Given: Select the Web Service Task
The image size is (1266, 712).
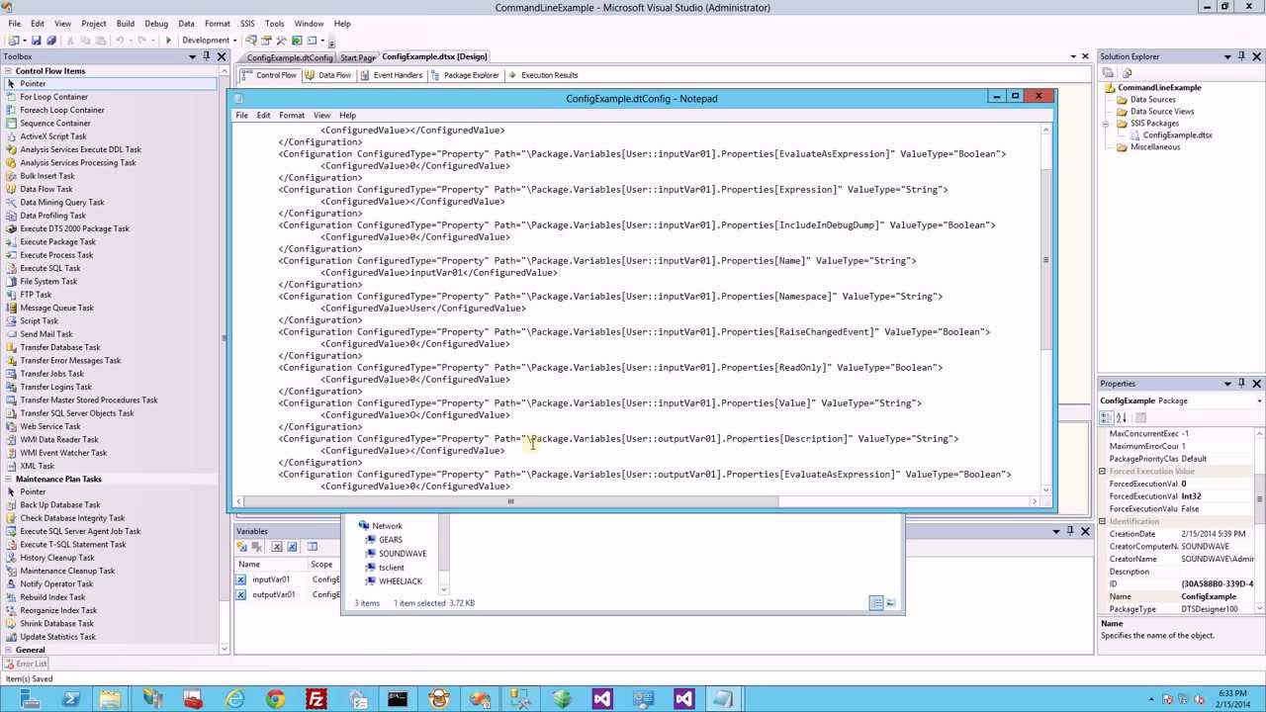Looking at the screenshot, I should [109, 426].
